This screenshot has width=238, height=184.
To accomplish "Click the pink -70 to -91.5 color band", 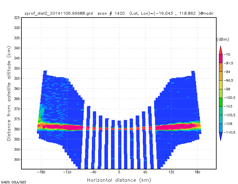I will click(220, 59).
